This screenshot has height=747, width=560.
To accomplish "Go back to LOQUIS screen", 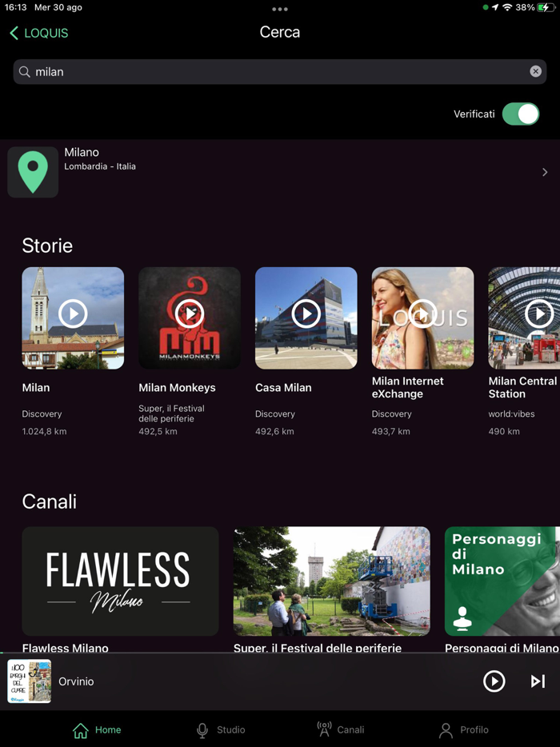I will coord(38,33).
